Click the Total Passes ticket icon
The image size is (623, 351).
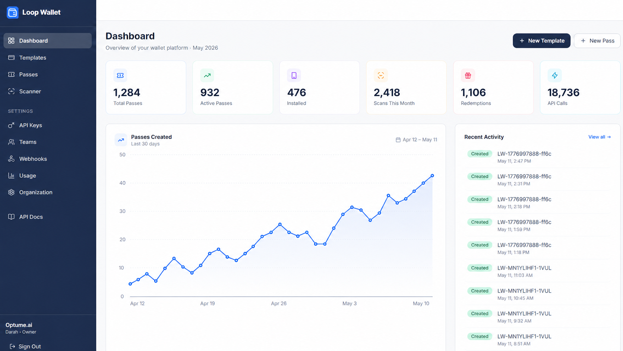pos(120,75)
